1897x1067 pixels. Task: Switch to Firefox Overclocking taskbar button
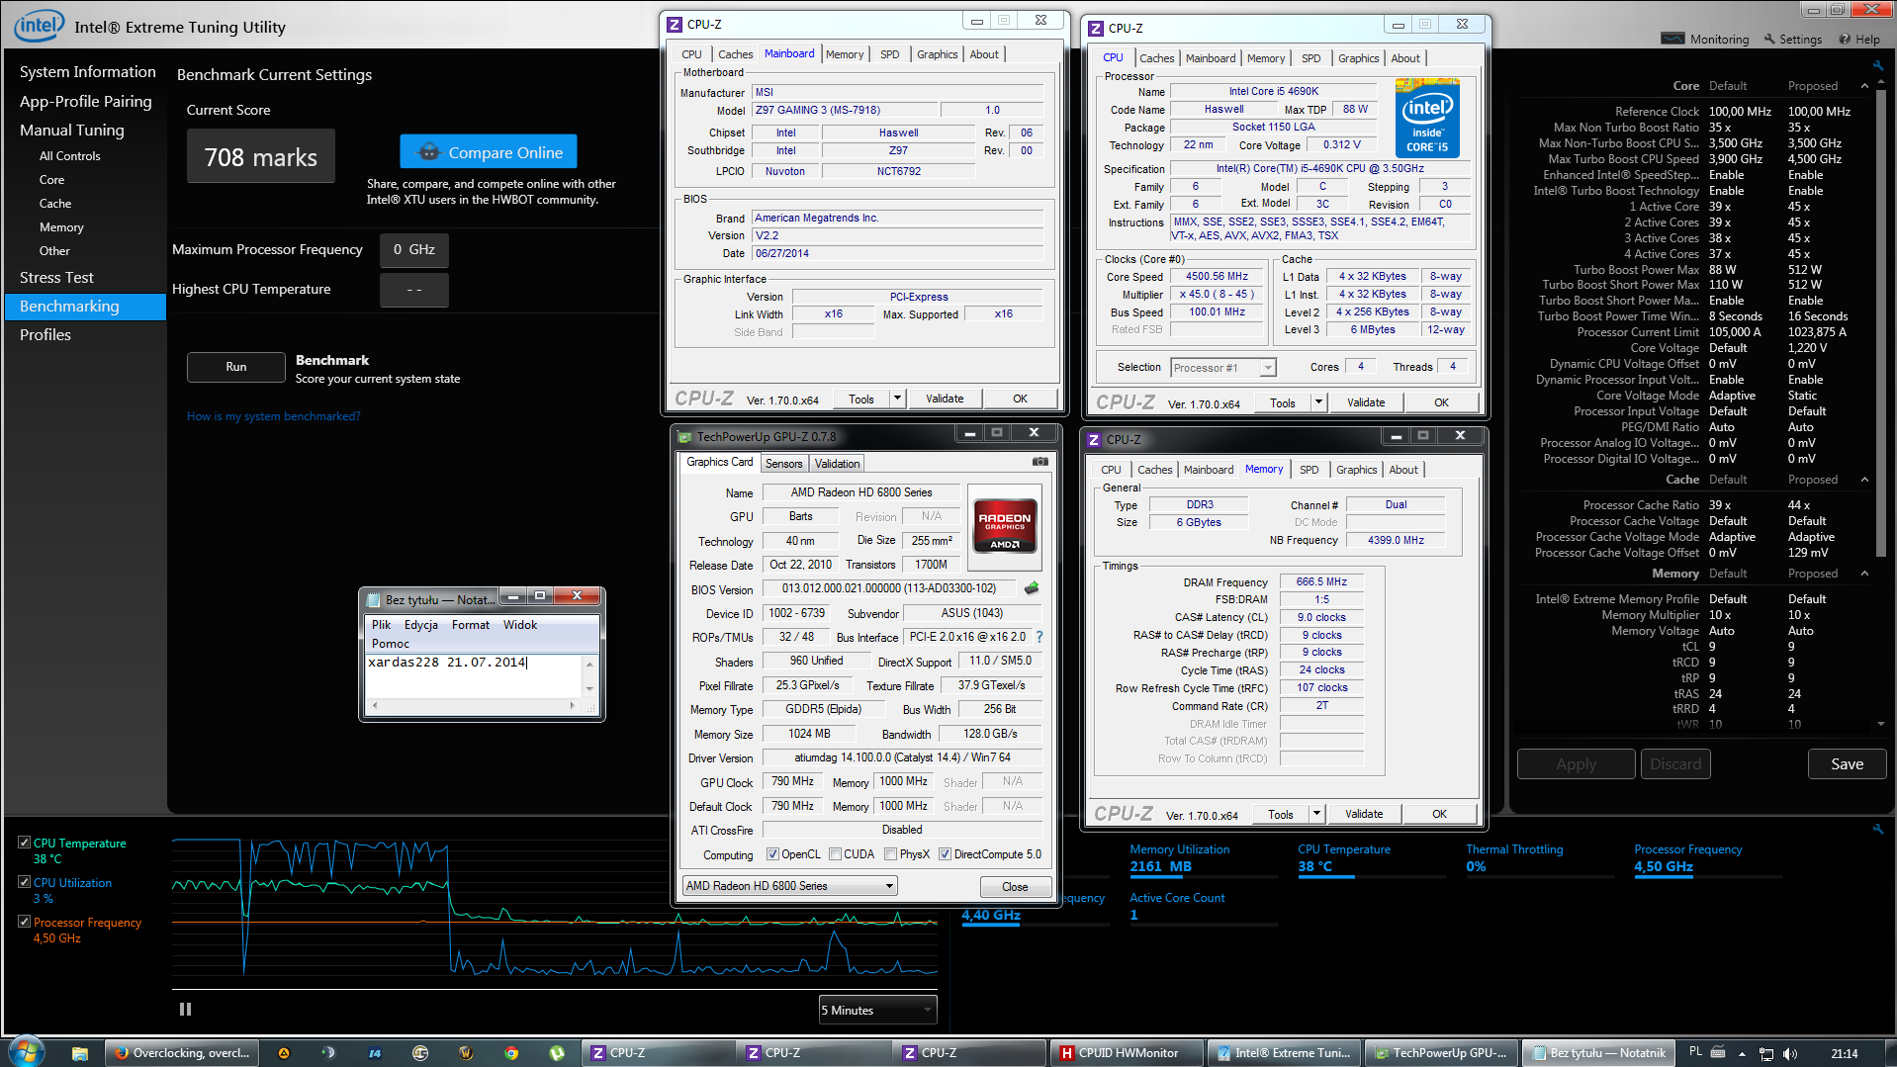(x=182, y=1053)
